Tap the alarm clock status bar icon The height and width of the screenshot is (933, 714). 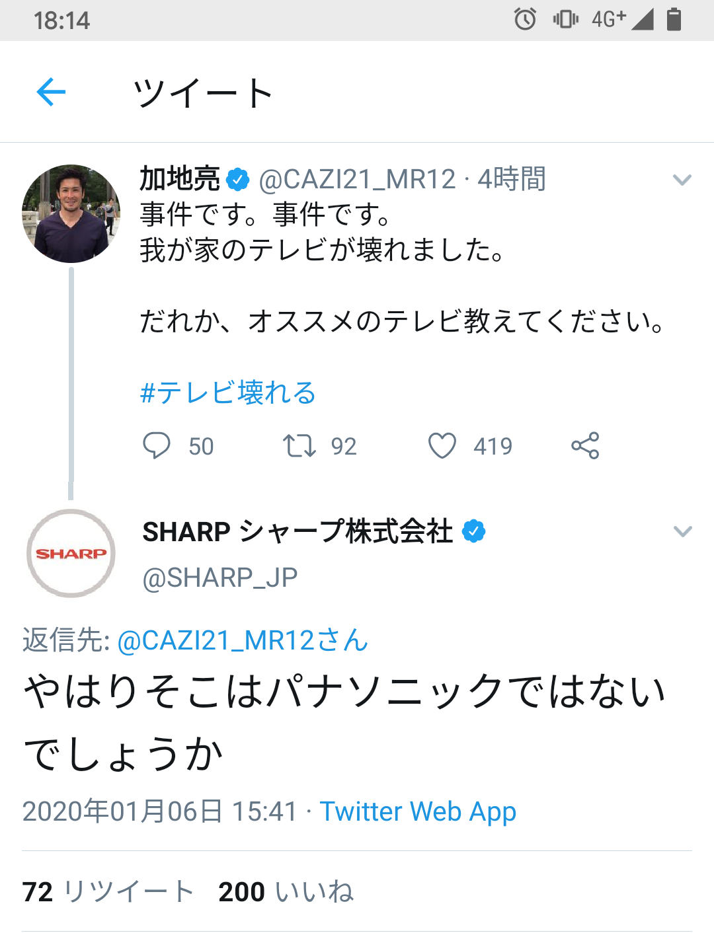coord(525,19)
